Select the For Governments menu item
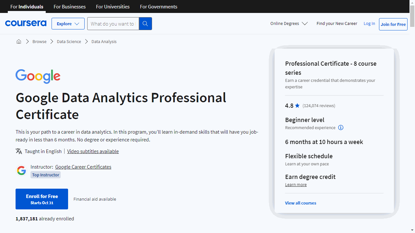The width and height of the screenshot is (415, 233). [159, 6]
